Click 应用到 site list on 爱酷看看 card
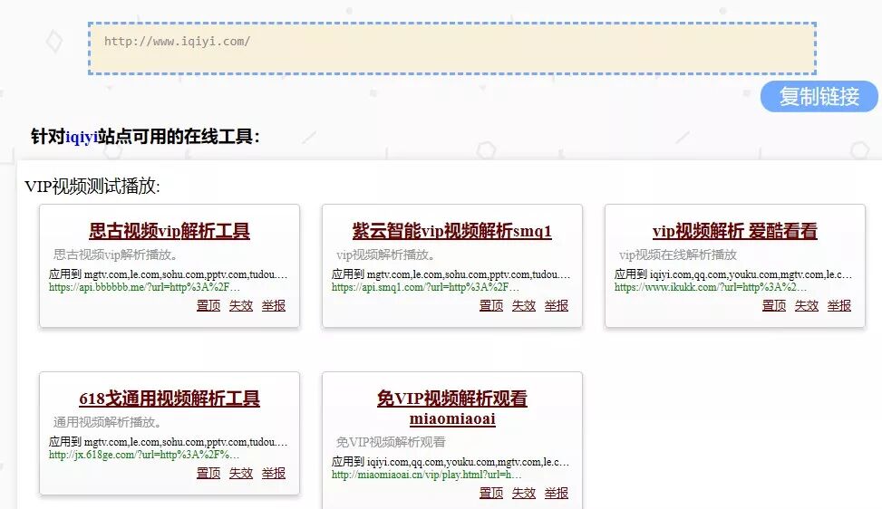882x509 pixels. 733,274
